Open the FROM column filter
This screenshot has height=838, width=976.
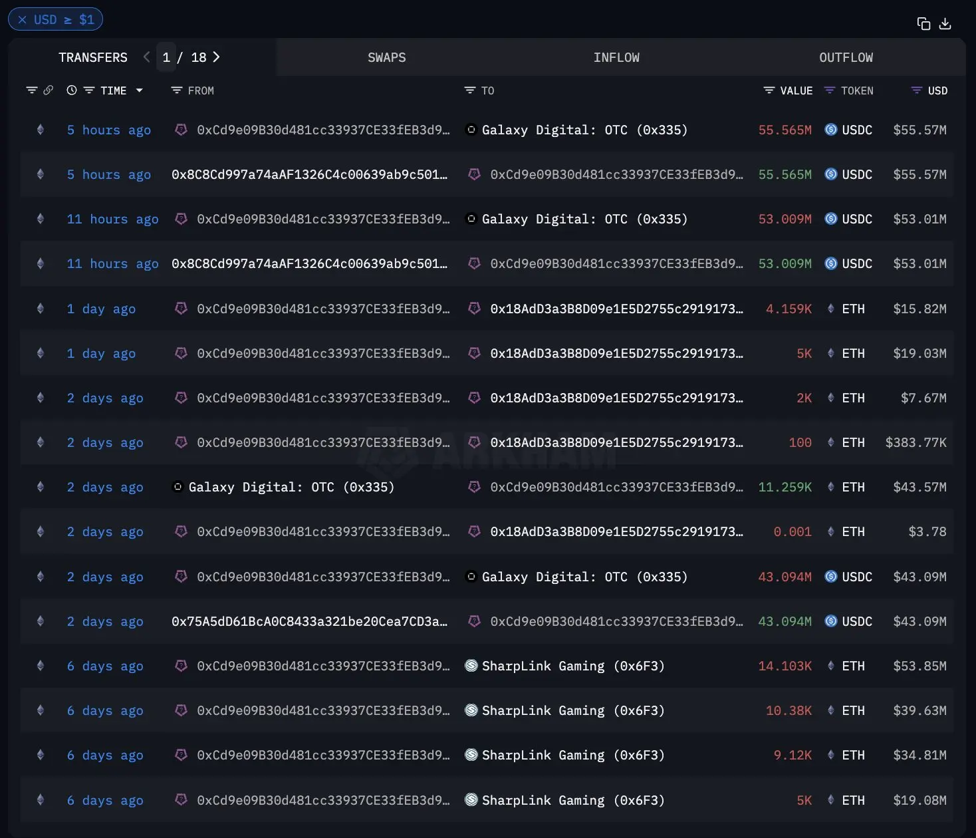point(177,90)
